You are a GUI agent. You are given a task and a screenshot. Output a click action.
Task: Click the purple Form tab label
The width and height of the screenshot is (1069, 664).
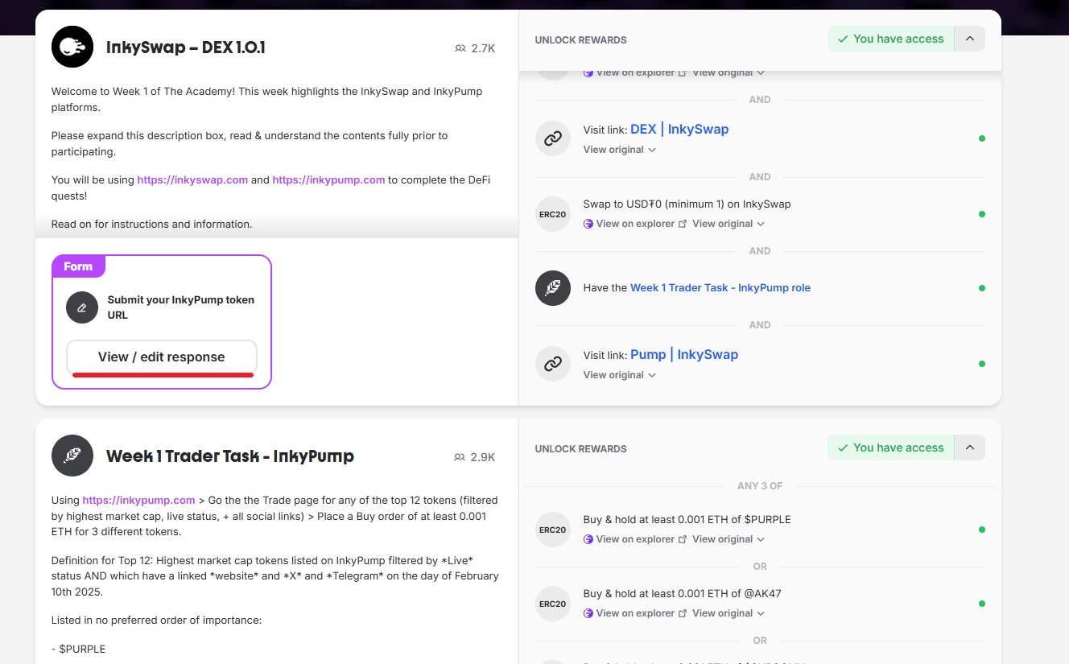78,266
